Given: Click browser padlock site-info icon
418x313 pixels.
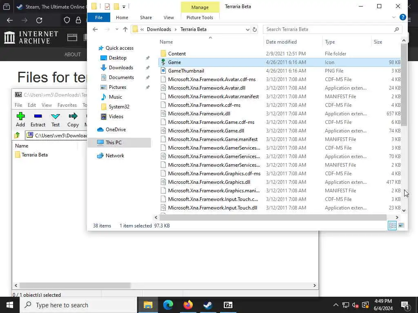Looking at the screenshot, I should tap(78, 20).
